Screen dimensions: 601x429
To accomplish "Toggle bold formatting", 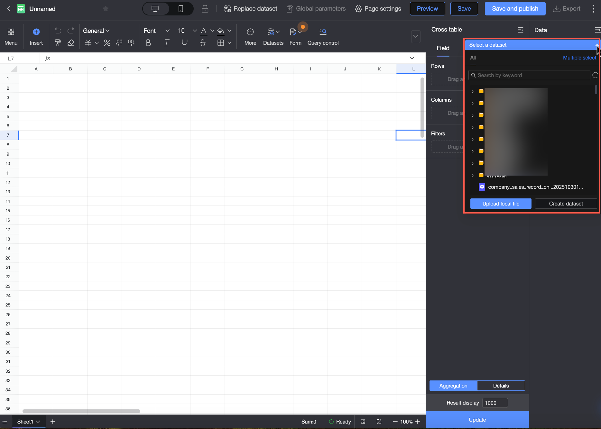I will click(148, 43).
